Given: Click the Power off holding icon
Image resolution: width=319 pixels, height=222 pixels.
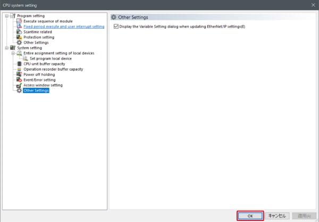Looking at the screenshot, I should tap(19, 74).
